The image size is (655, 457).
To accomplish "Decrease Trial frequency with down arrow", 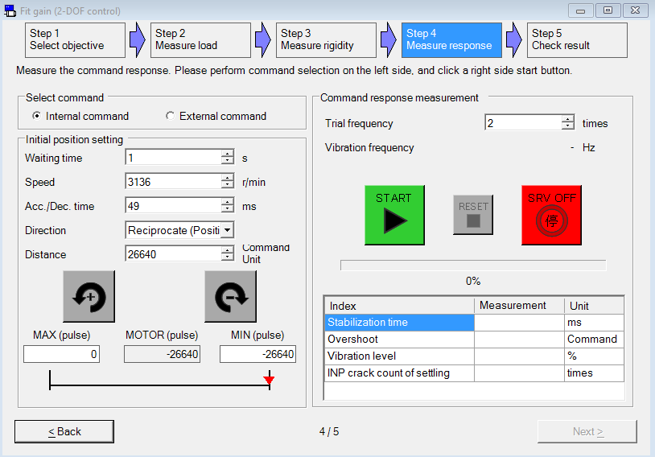I will pos(568,126).
